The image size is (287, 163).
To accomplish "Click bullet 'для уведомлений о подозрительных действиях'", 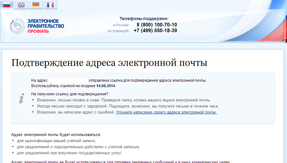I will 79,147.
